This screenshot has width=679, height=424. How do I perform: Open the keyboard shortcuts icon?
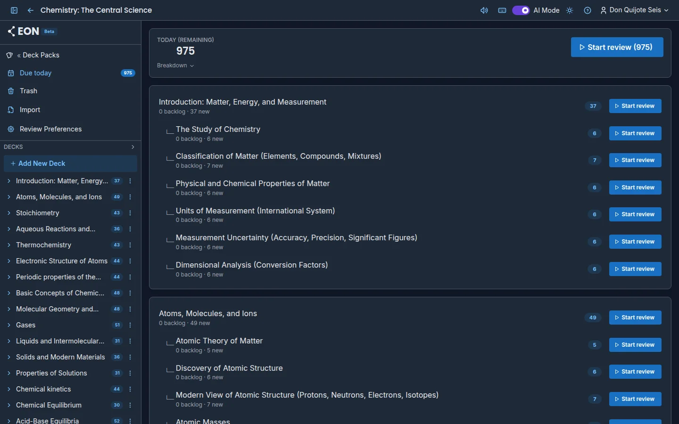tap(502, 10)
